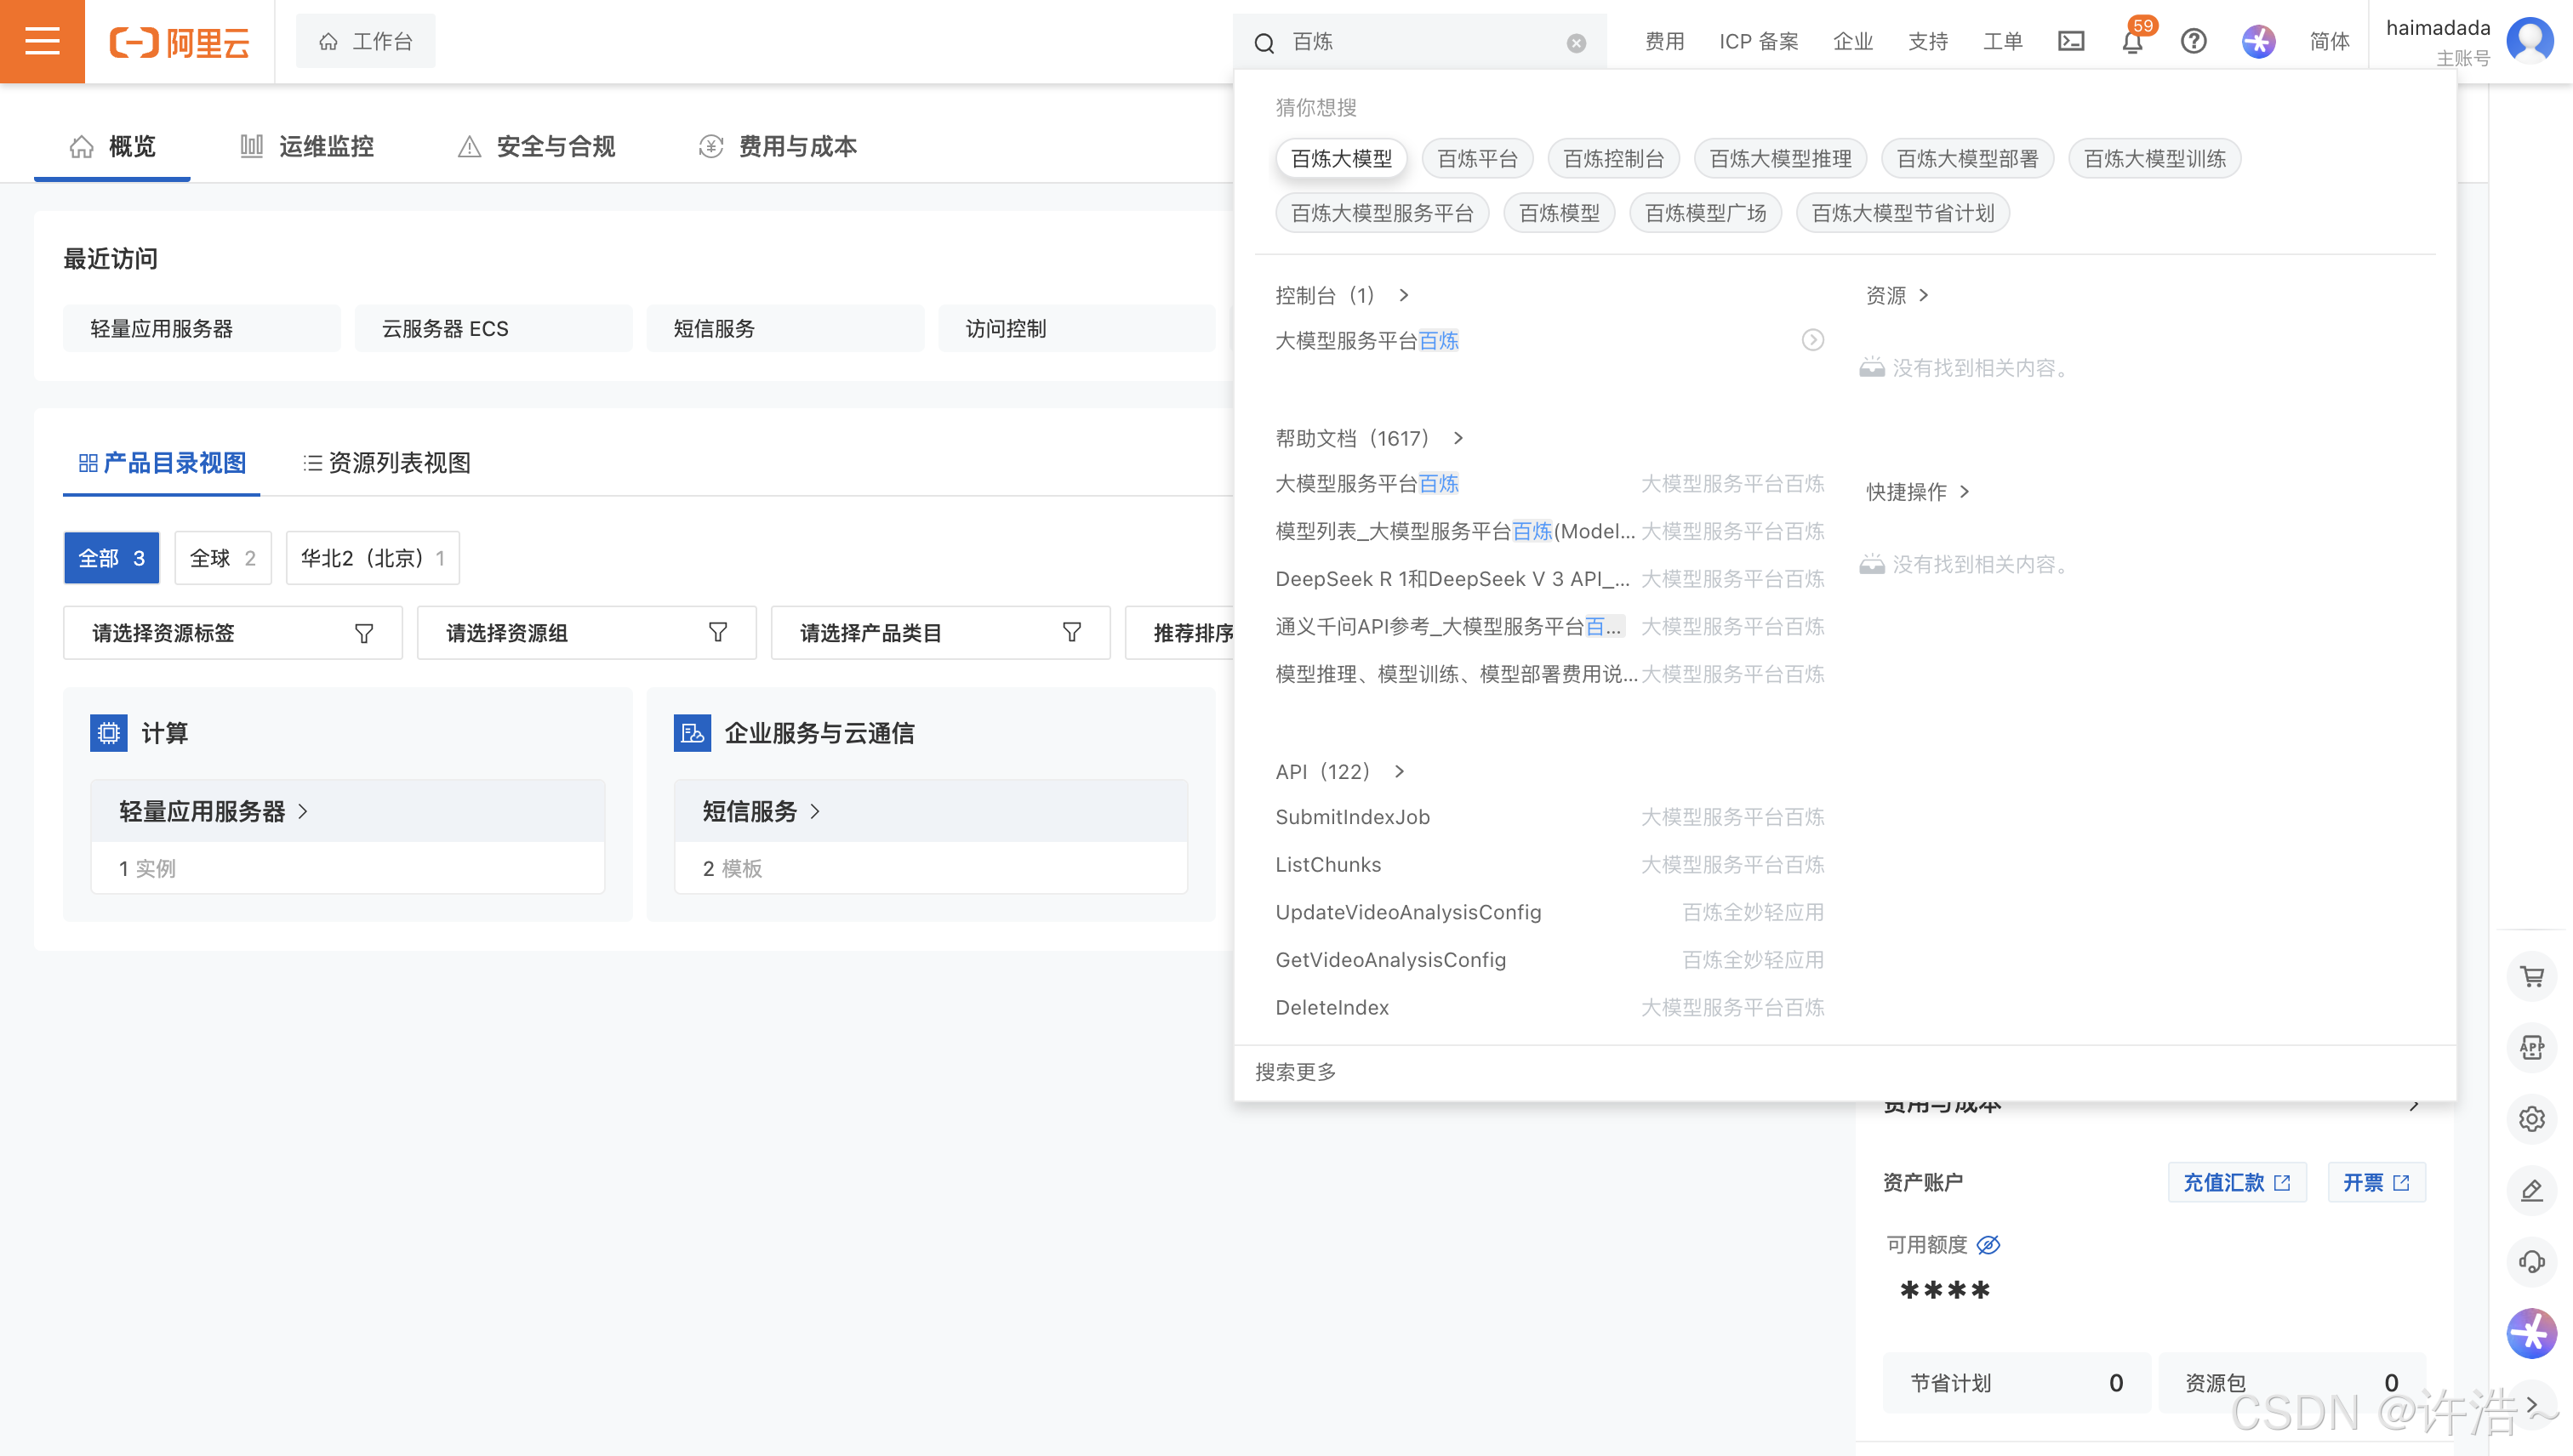Select the 华北2（北京）region filter

(x=372, y=558)
